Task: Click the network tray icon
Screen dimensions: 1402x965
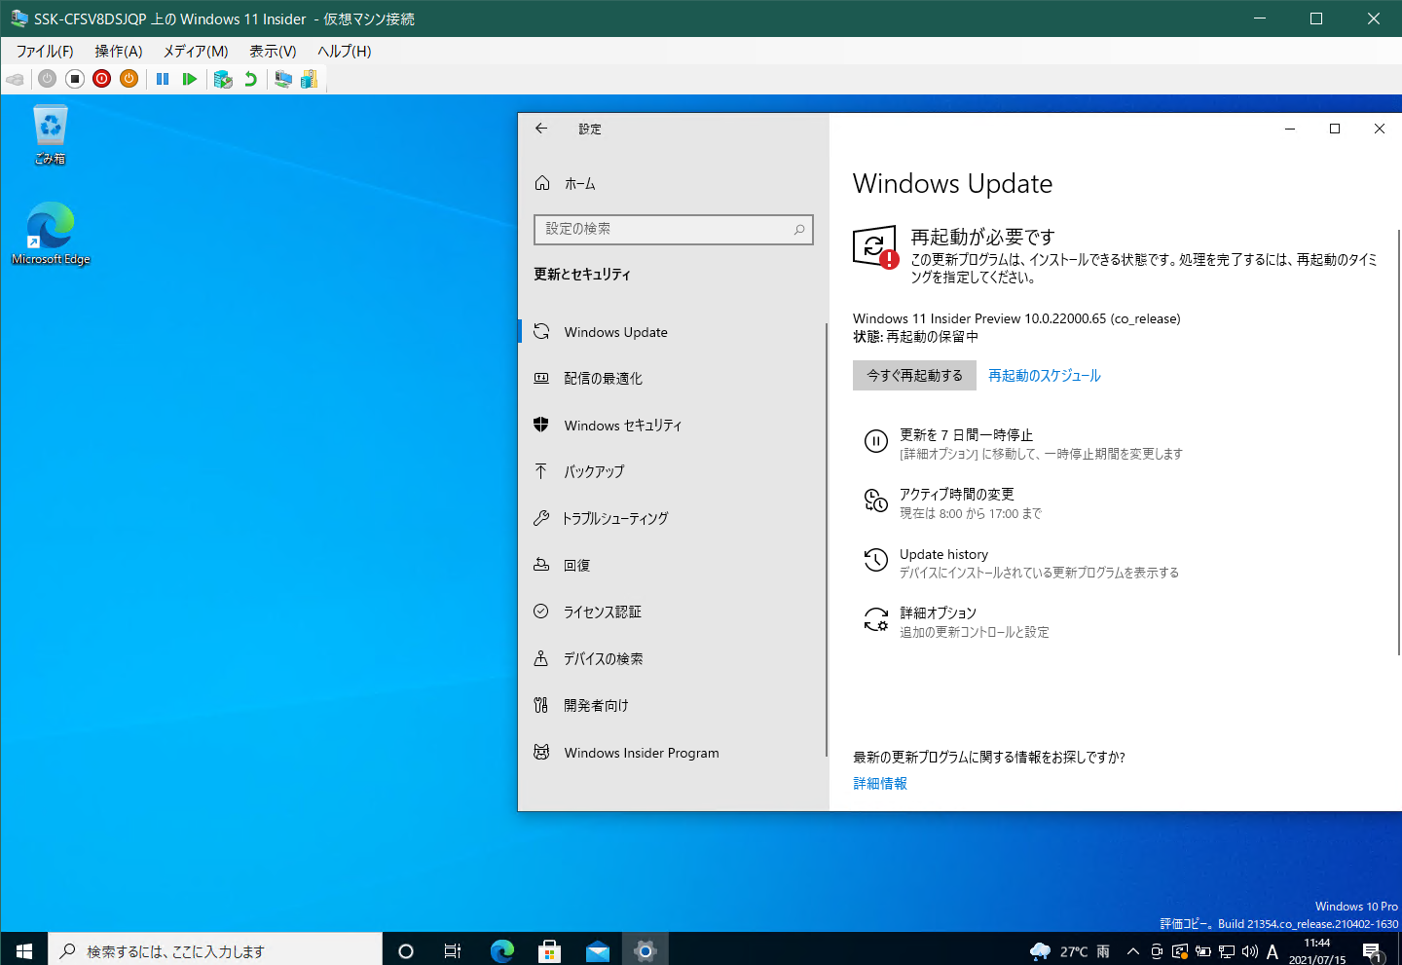Action: [x=1227, y=951]
